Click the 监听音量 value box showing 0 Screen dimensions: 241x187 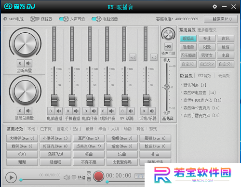click(20, 63)
